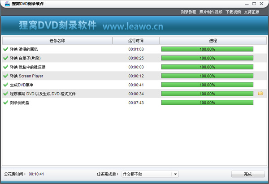Click run time 00:00:41
Screen dimensions: 269x184
[136, 85]
